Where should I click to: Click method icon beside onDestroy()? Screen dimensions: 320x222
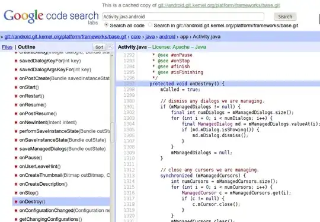[x=16, y=202]
